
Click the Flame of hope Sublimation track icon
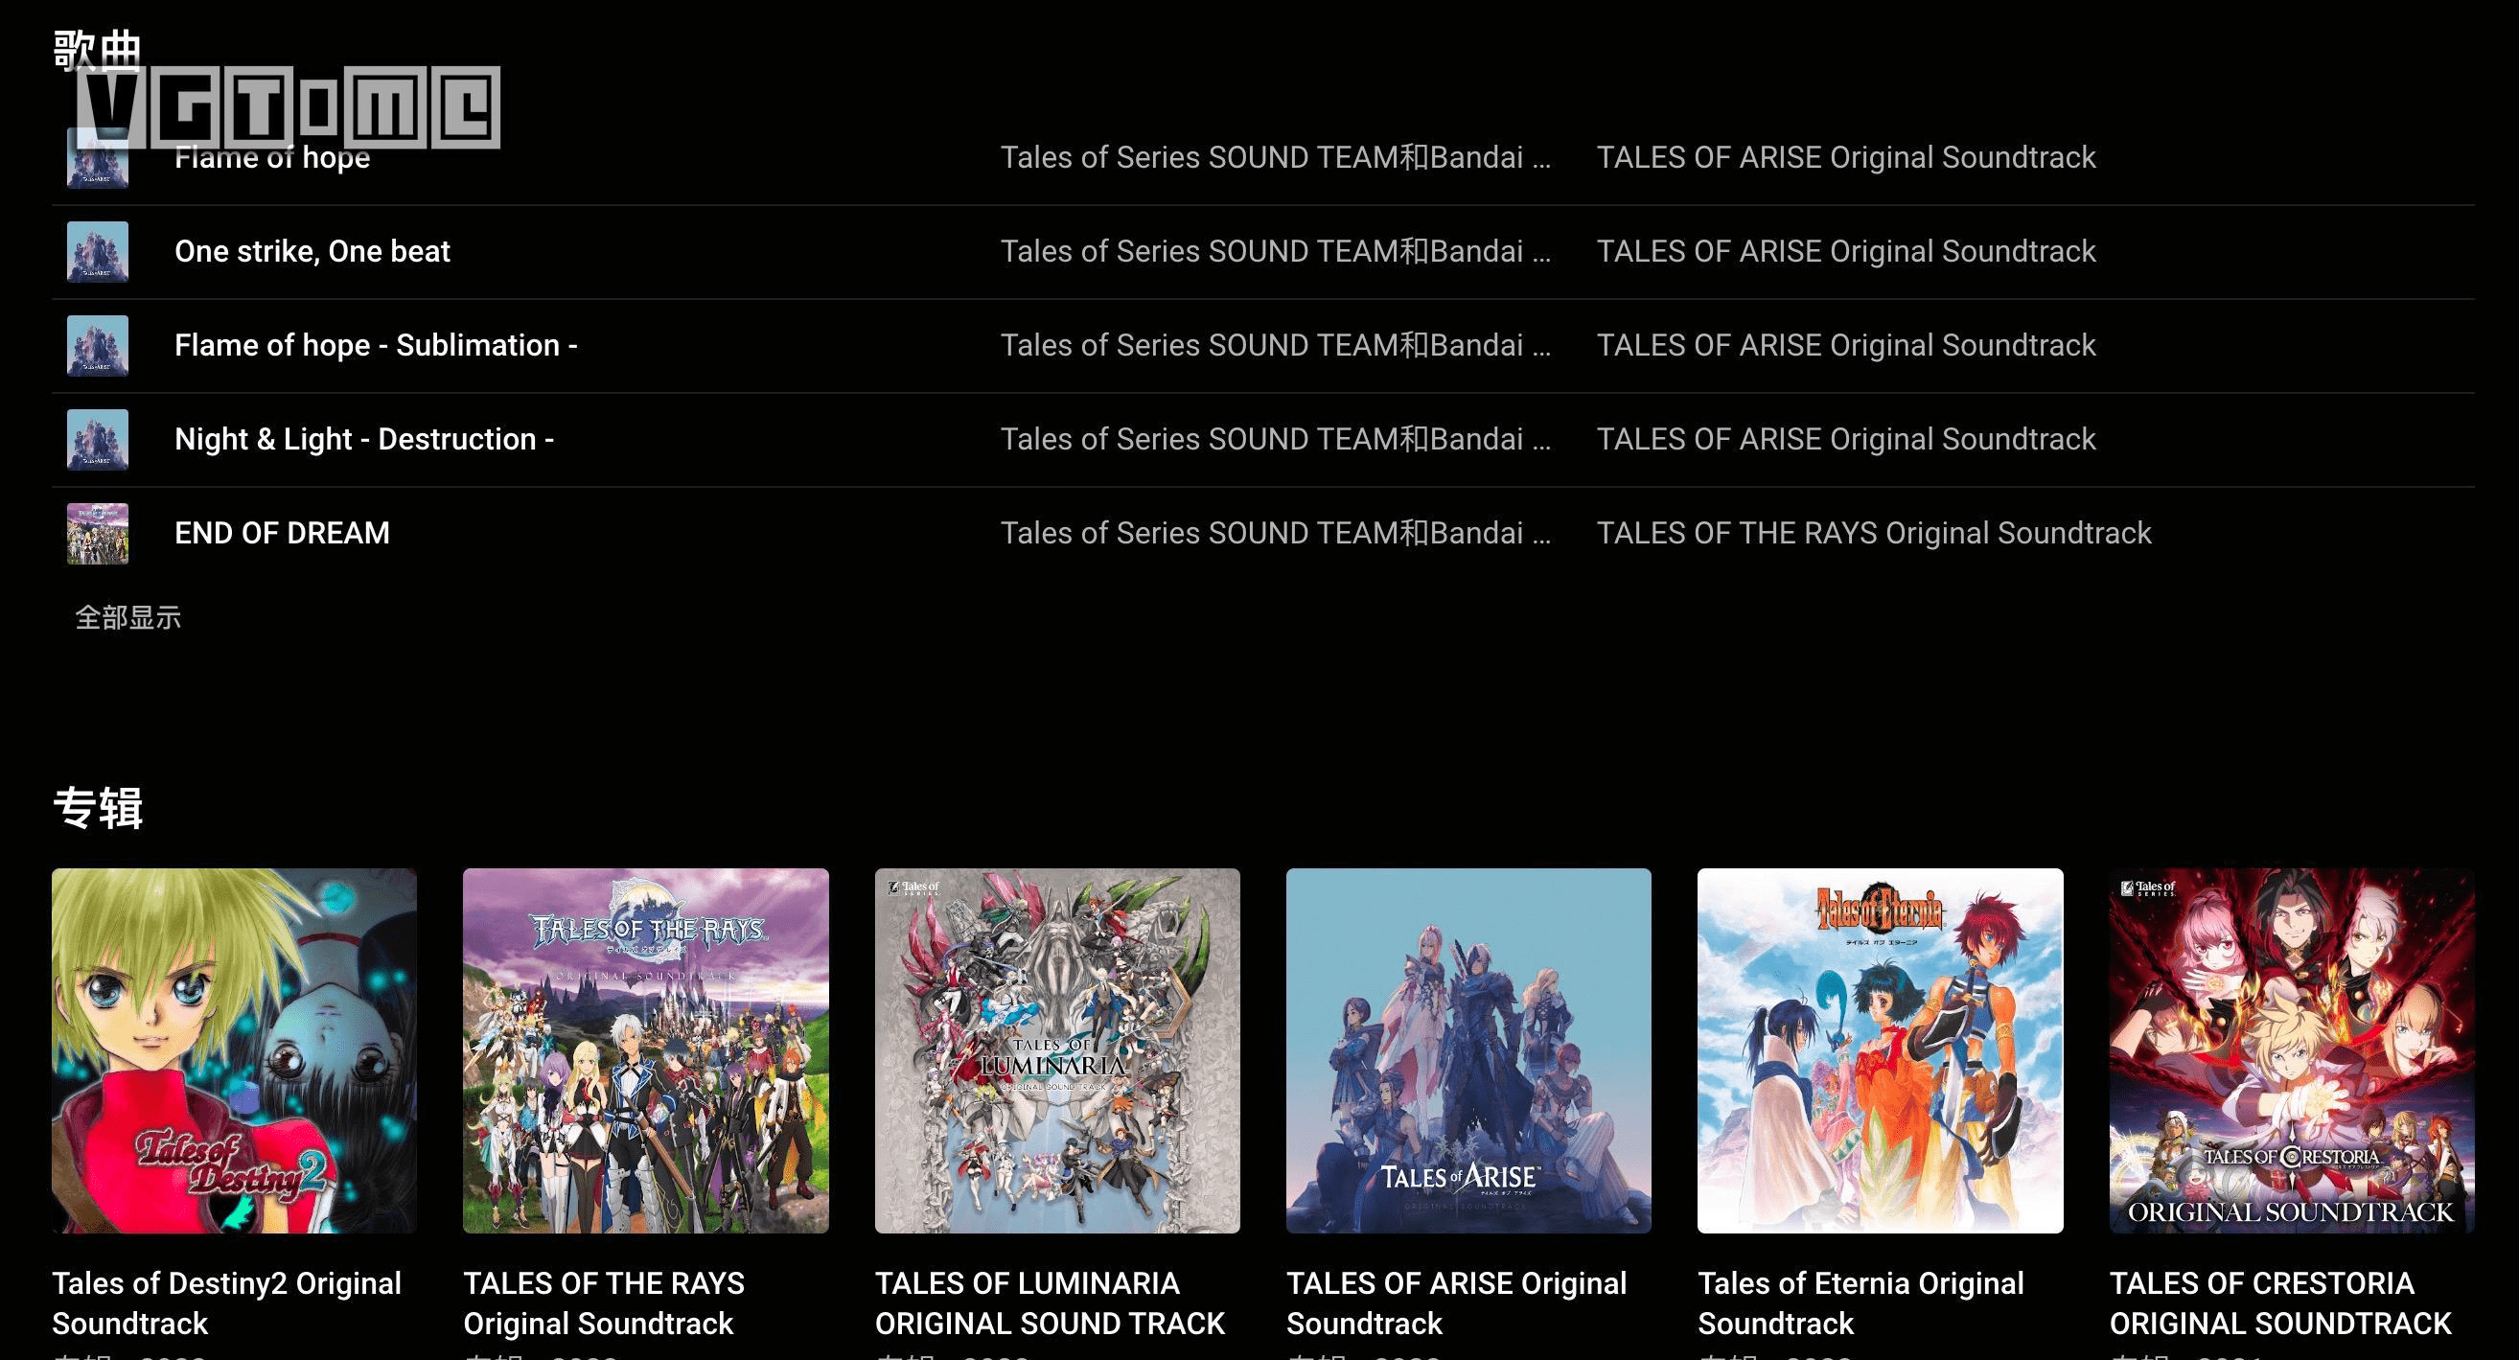tap(96, 345)
